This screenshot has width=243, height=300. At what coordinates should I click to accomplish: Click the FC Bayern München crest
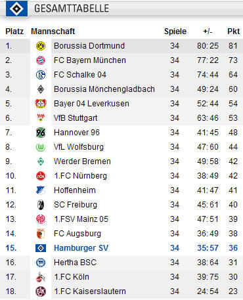pyautogui.click(x=41, y=60)
